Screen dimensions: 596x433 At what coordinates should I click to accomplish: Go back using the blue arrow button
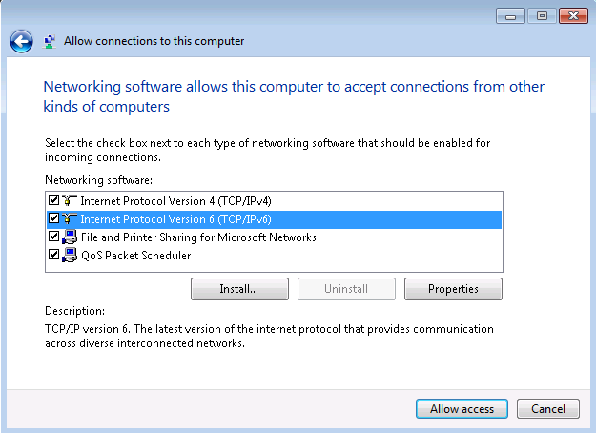tap(21, 41)
